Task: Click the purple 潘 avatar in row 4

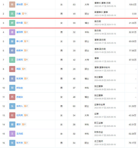Action: 12,32
